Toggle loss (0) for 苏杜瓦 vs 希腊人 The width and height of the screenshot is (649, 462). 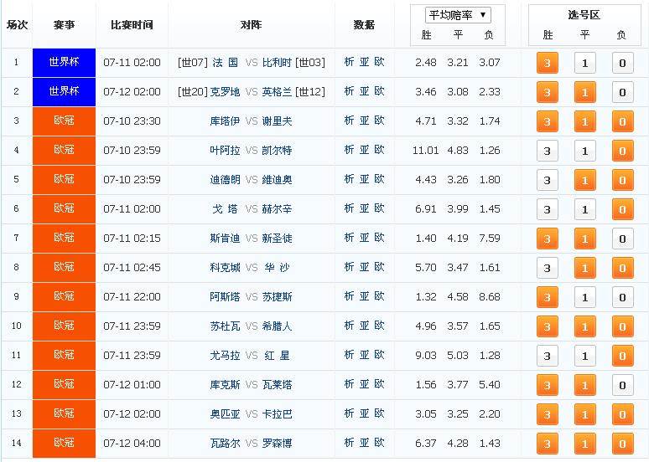(622, 327)
